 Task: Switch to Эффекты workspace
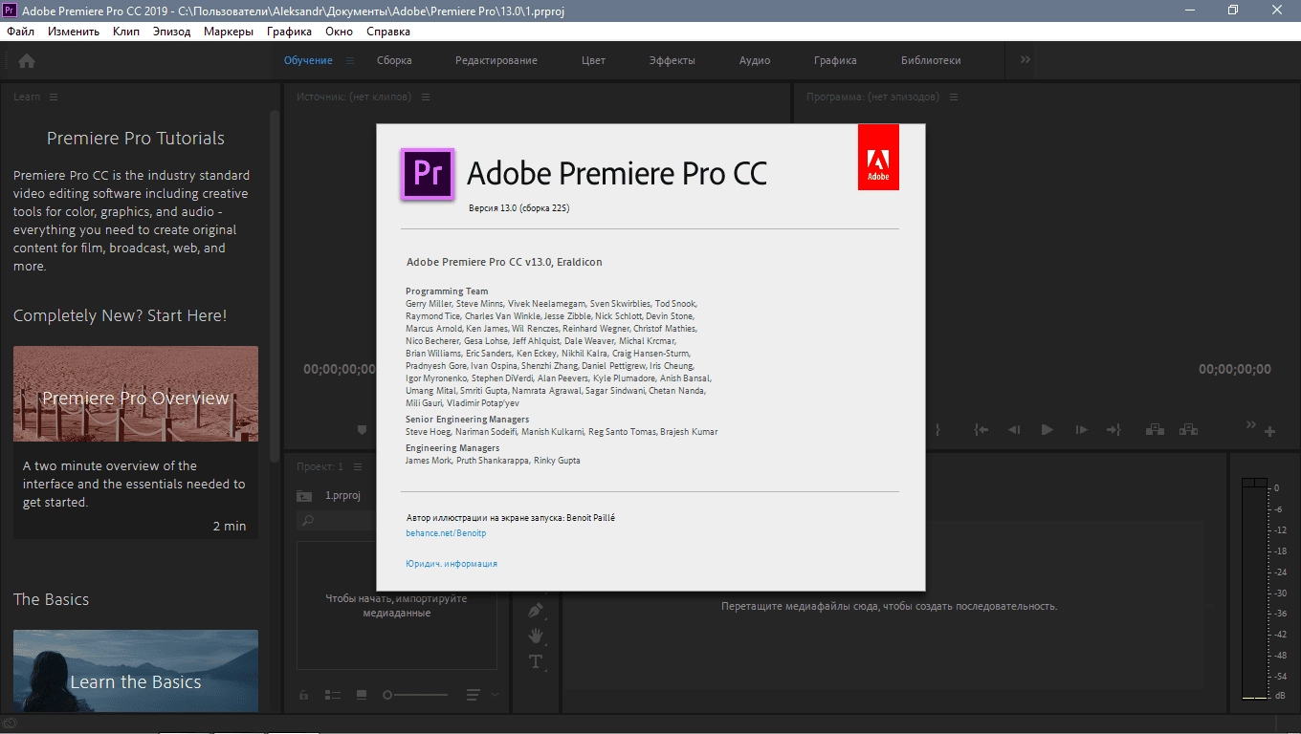click(x=672, y=60)
